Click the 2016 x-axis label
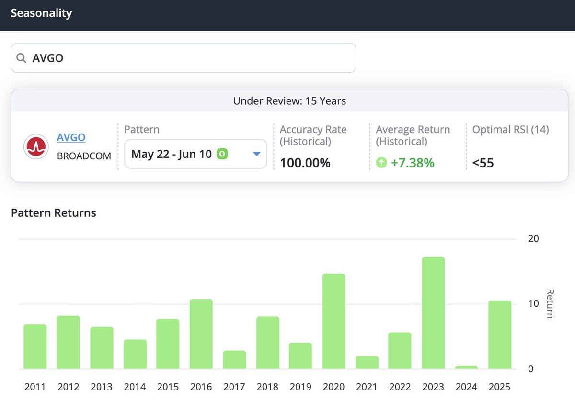This screenshot has height=401, width=575. [x=201, y=387]
